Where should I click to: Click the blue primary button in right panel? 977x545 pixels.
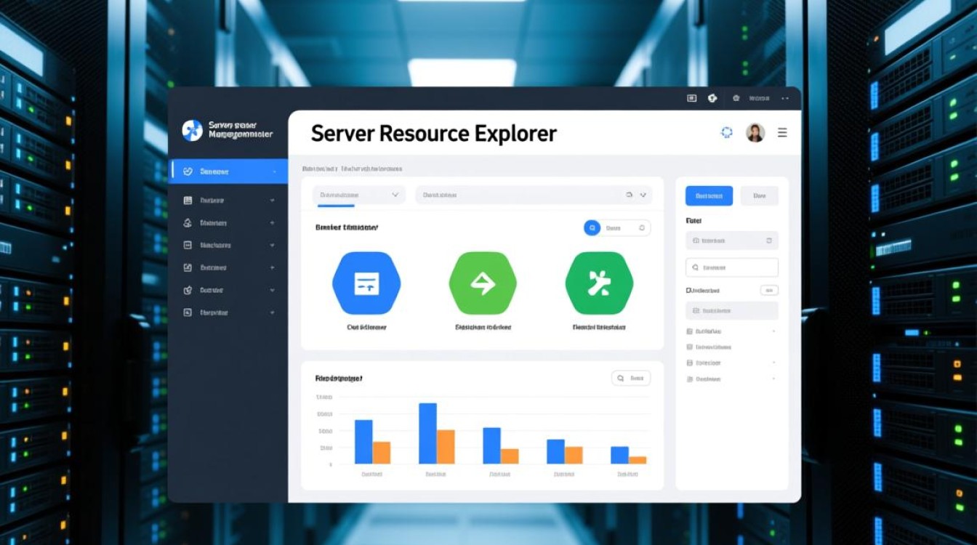point(709,195)
